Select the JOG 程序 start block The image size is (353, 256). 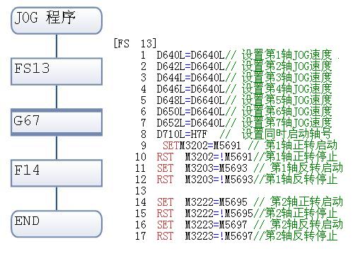(x=57, y=21)
